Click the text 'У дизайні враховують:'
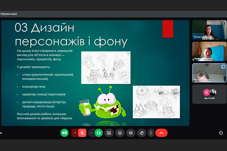The image size is (227, 151). click(34, 67)
